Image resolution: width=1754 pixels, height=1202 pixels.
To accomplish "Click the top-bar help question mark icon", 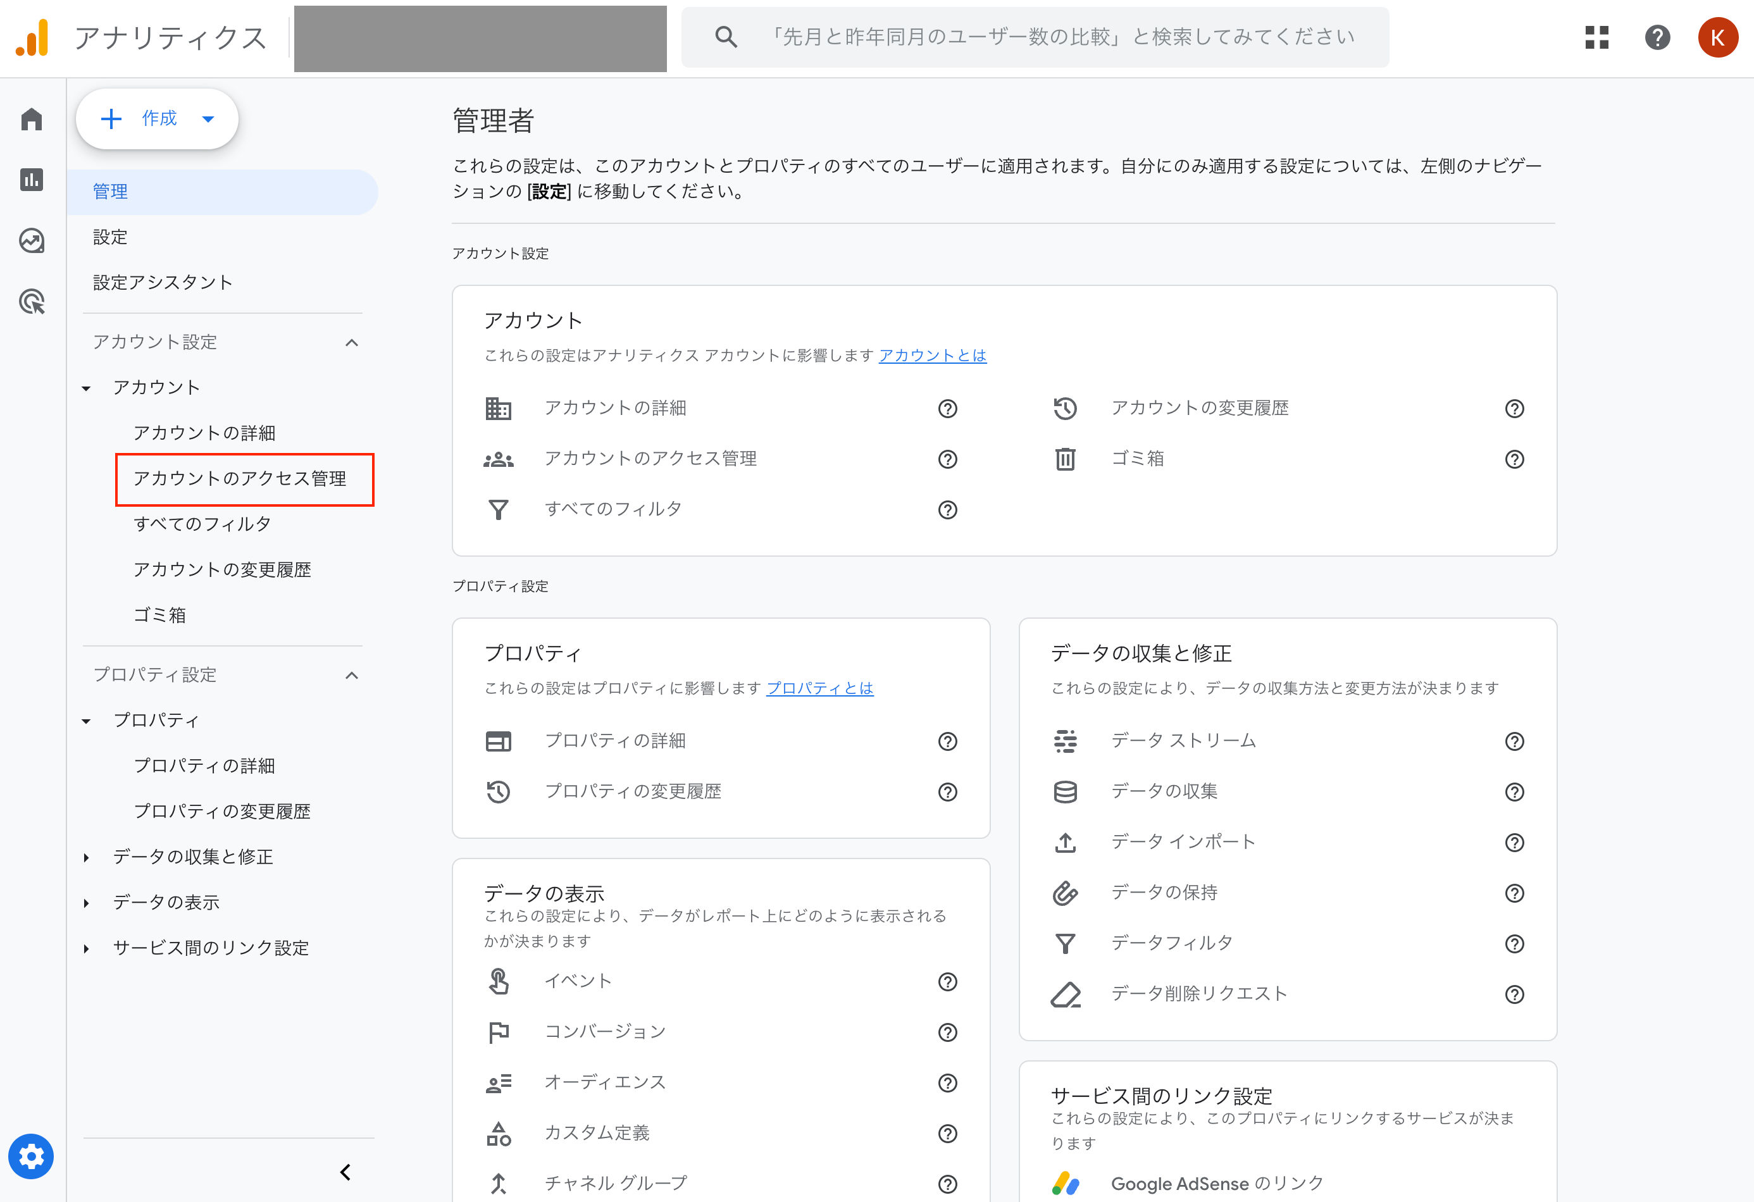I will point(1657,37).
